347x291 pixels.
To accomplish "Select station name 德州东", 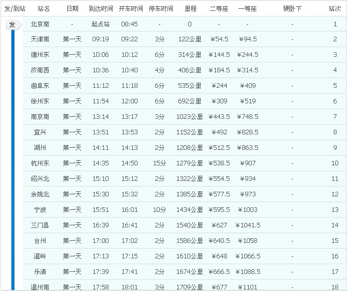I will click(x=40, y=55).
